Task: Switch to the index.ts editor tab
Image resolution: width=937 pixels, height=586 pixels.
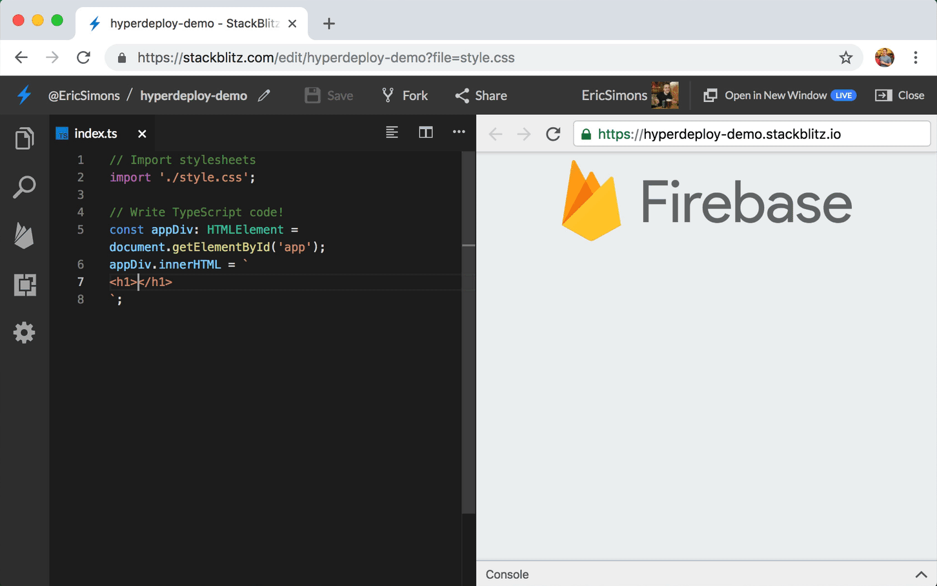Action: 96,134
